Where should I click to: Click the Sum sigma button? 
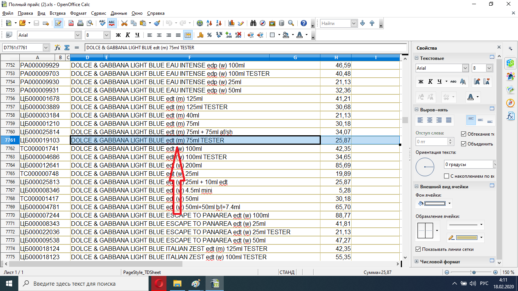(67, 48)
